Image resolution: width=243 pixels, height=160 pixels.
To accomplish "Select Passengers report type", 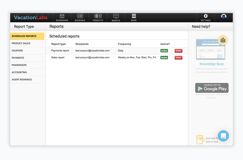I will point(27,65).
